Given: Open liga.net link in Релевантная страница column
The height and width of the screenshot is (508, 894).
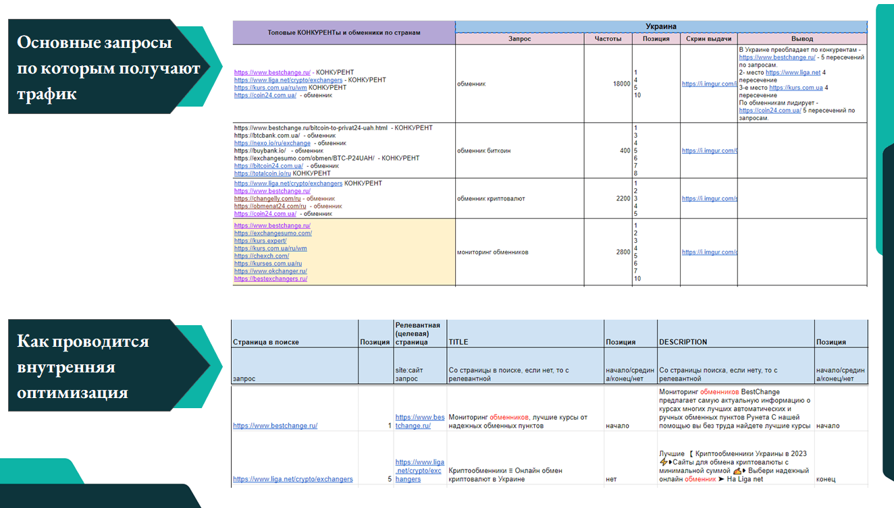Looking at the screenshot, I should (x=420, y=470).
